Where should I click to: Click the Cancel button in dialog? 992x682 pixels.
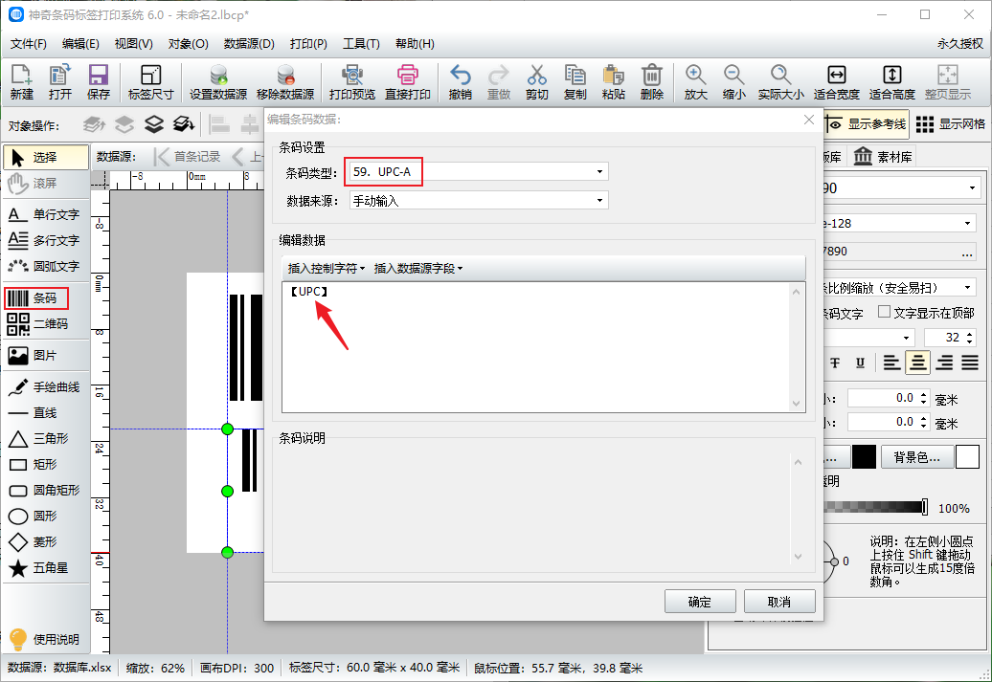tap(779, 602)
